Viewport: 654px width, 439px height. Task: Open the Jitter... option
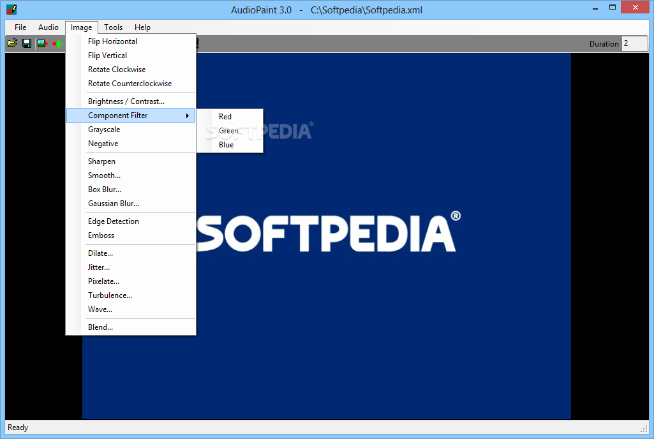(x=131, y=267)
